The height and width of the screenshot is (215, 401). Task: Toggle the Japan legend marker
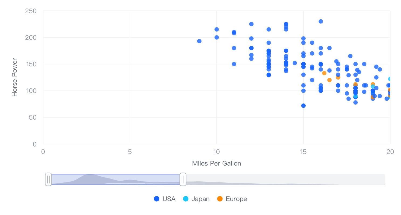click(x=186, y=199)
